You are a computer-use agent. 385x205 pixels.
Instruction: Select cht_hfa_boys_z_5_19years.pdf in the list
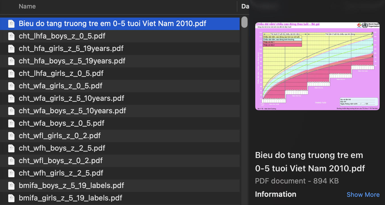[72, 61]
